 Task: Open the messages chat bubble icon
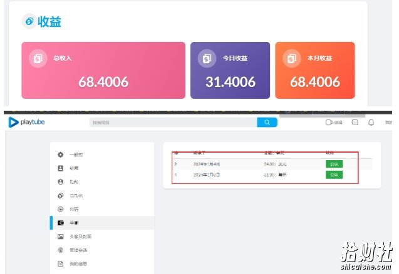pyautogui.click(x=355, y=123)
